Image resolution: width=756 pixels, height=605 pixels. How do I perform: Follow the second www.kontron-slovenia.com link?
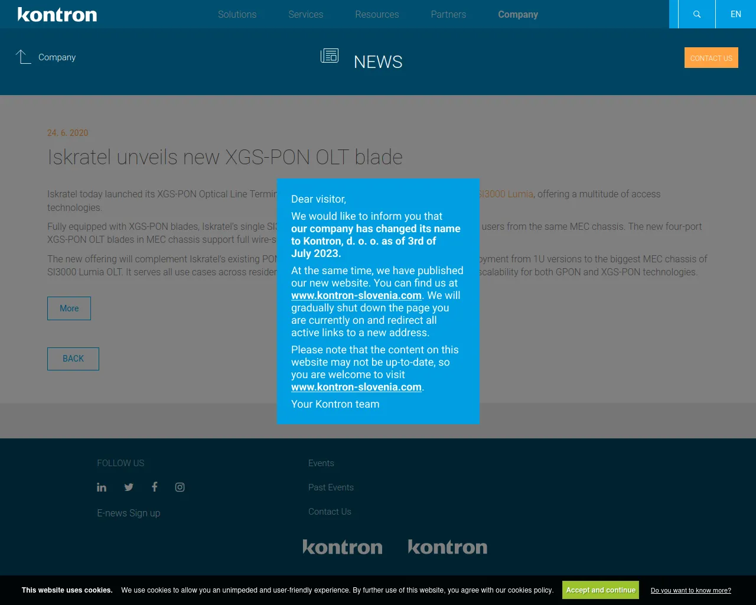click(356, 387)
